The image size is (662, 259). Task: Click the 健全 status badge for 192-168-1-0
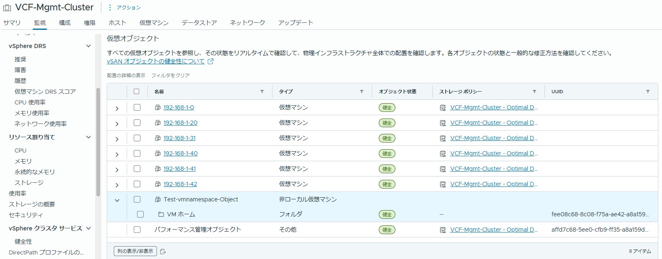387,108
